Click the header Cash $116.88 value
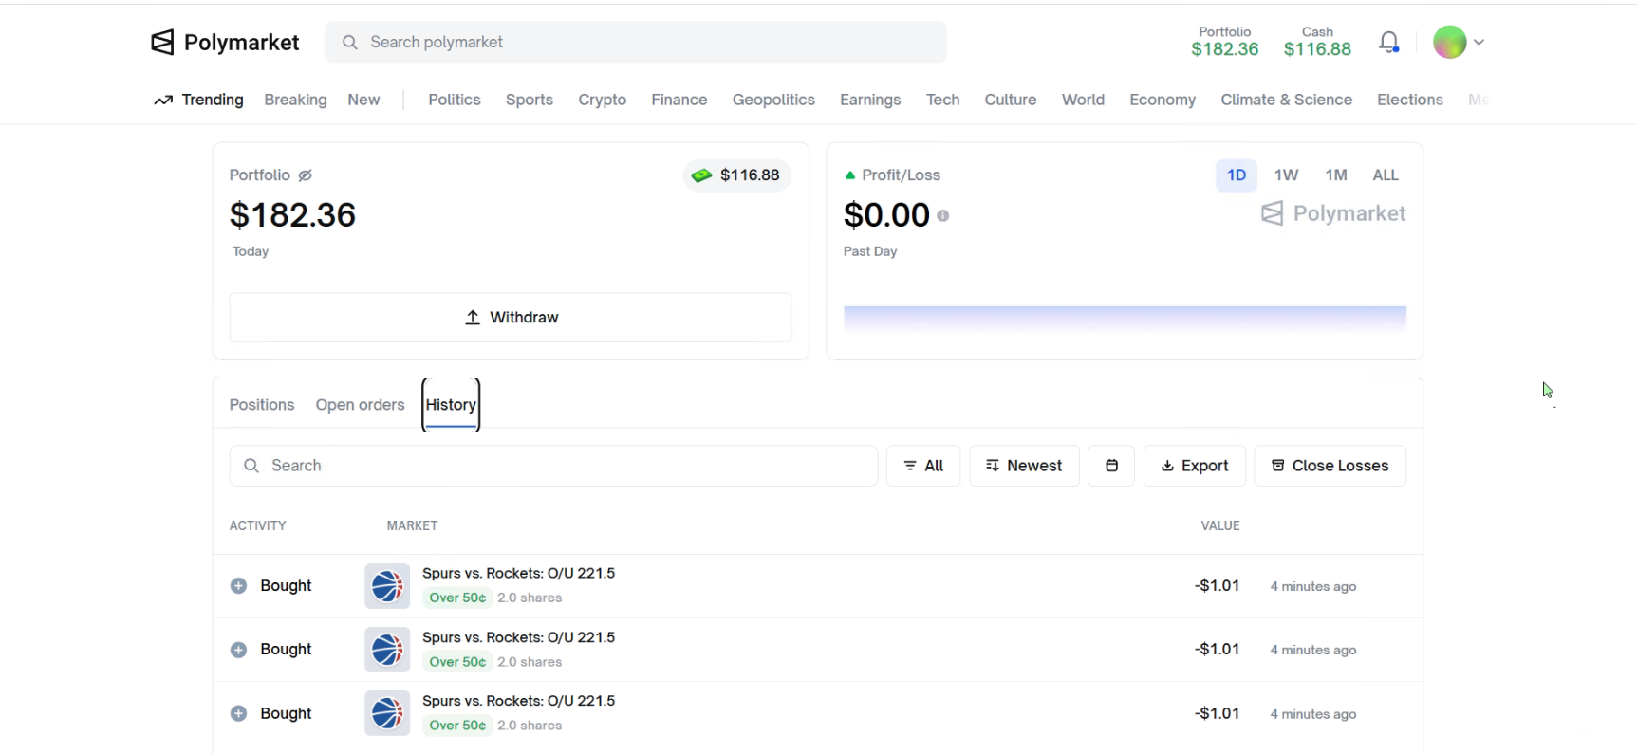 click(1317, 42)
